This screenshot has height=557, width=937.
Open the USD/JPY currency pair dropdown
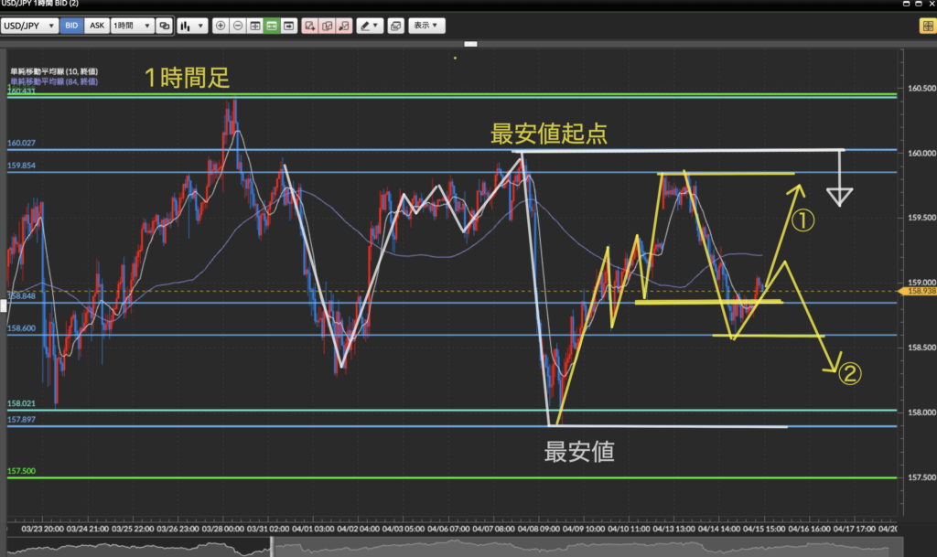pos(29,27)
